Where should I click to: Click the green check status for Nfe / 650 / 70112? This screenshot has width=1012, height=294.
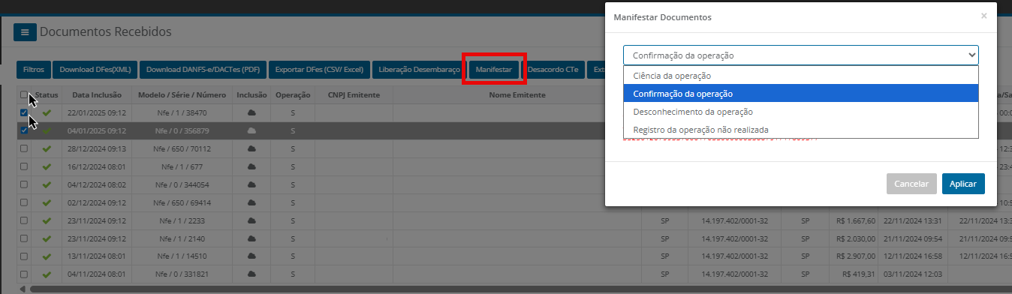point(47,148)
